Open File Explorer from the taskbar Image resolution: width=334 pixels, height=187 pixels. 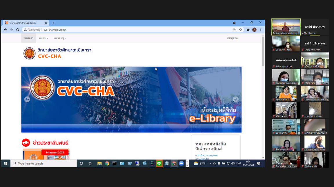click(99, 163)
